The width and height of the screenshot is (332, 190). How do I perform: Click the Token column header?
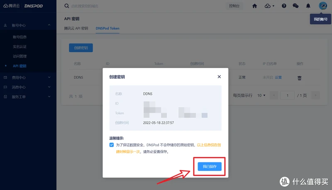pyautogui.click(x=159, y=64)
